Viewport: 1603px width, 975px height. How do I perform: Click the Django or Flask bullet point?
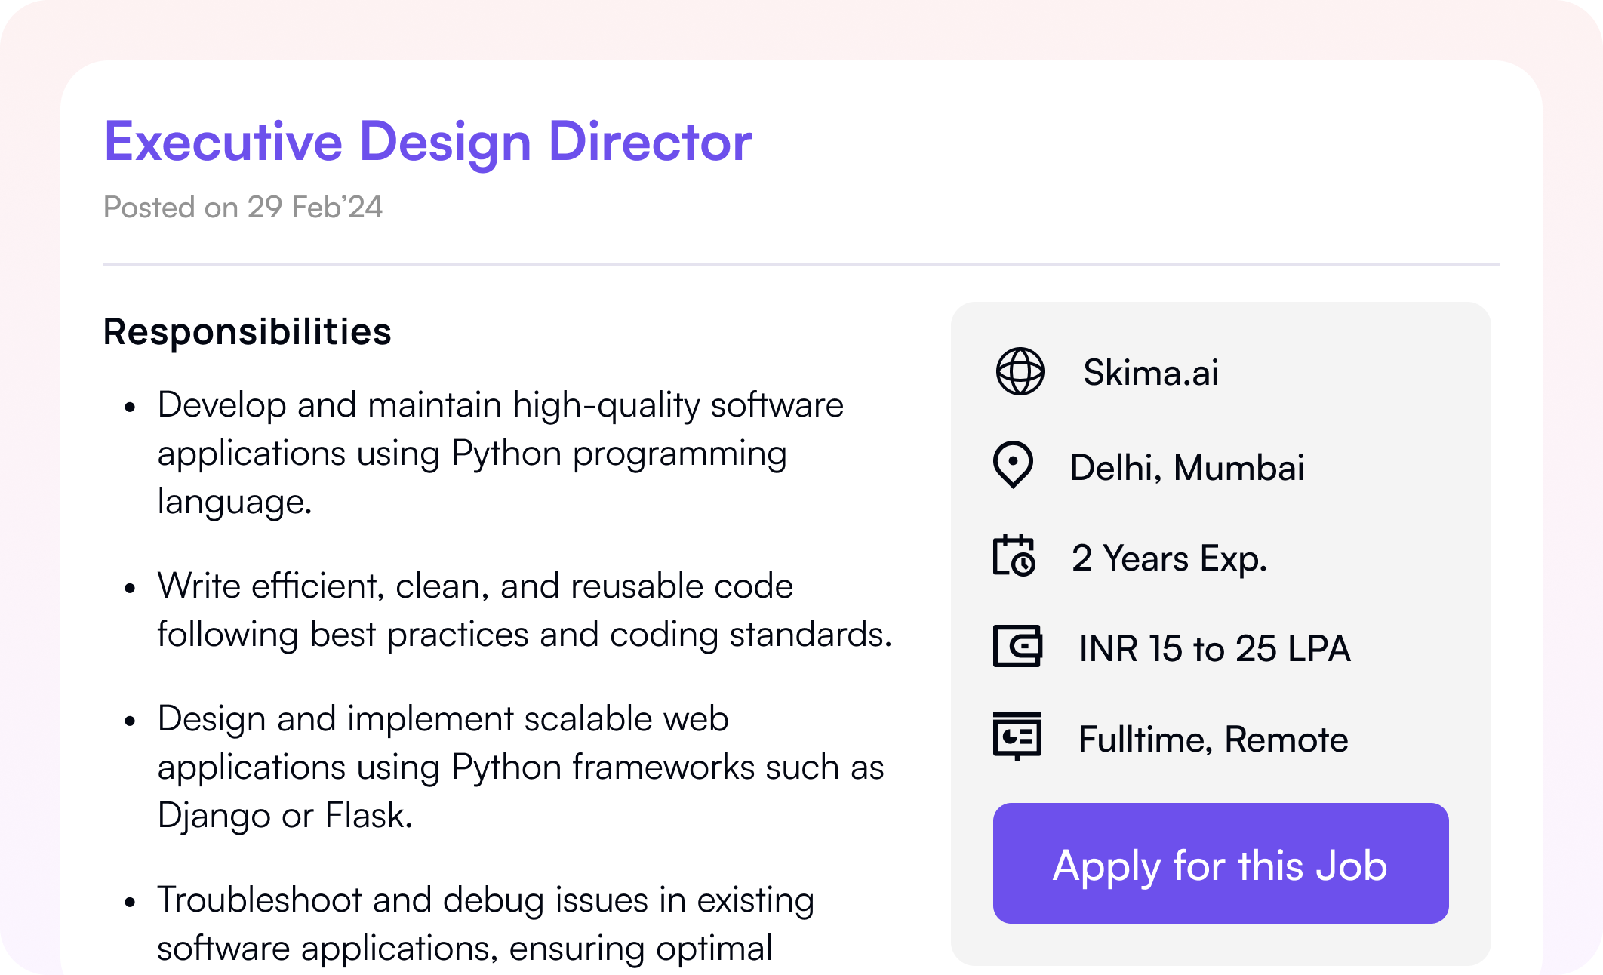coord(519,767)
